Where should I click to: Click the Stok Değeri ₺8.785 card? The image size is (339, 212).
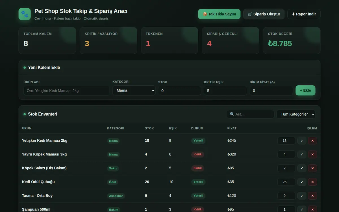292,40
